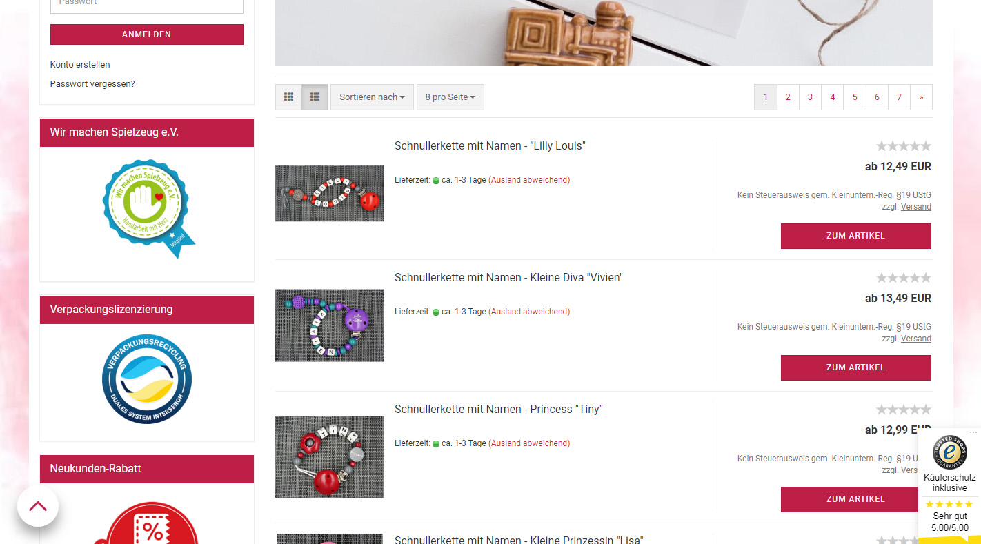981x544 pixels.
Task: Open product title Kleine Prinzessin Lisa
Action: [519, 539]
